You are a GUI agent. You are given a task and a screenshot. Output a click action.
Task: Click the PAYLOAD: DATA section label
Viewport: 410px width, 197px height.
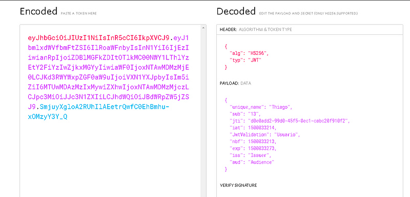[235, 84]
